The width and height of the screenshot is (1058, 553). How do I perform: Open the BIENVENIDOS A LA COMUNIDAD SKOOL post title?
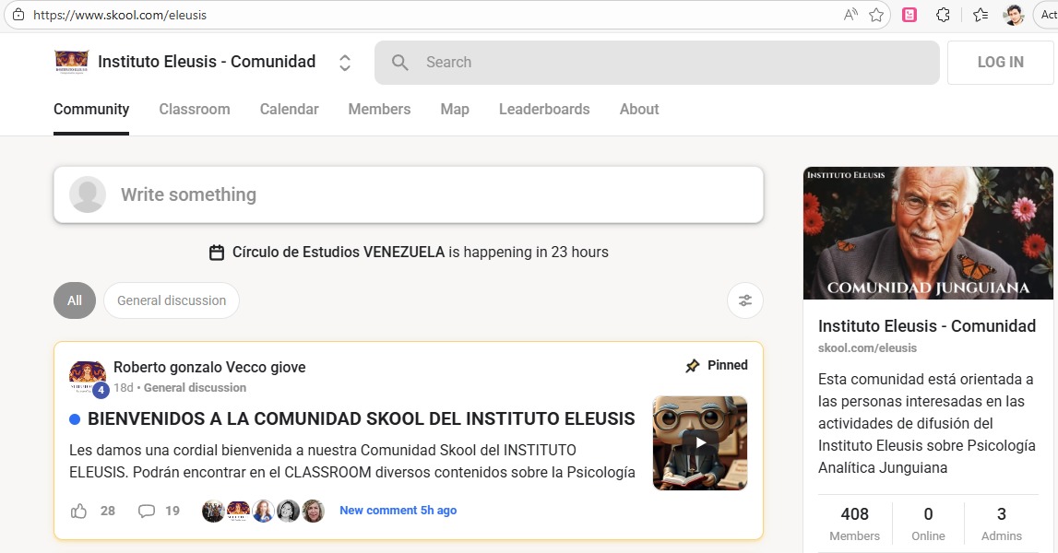[361, 418]
